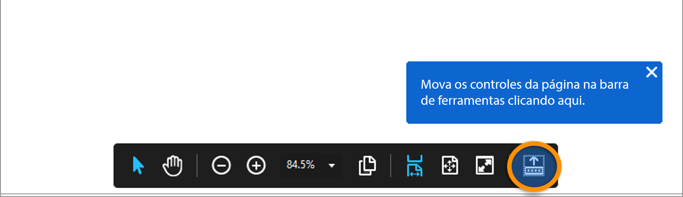Activate the Hand pan tool
This screenshot has height=197, width=683.
(x=172, y=166)
